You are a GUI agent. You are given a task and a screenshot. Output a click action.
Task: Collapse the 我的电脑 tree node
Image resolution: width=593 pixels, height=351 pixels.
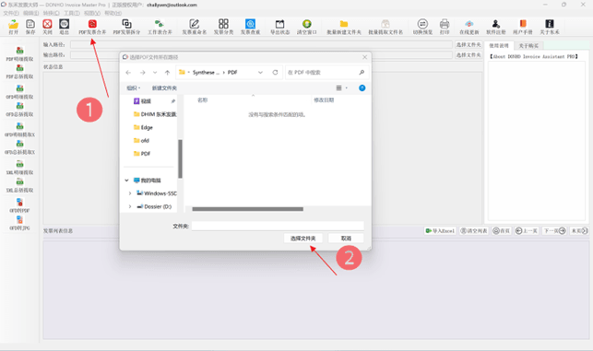pos(127,181)
